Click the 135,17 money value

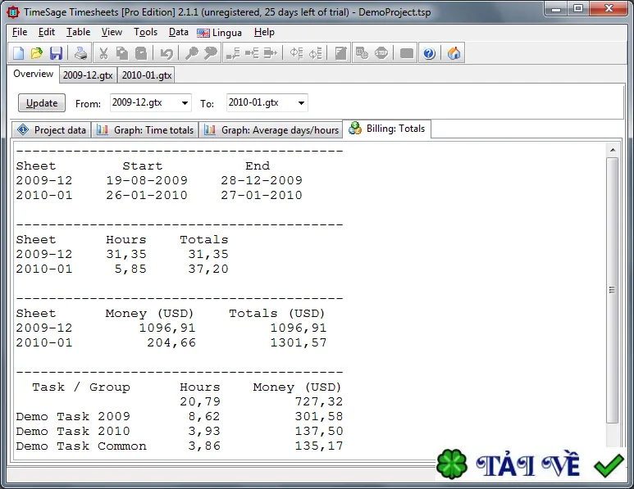point(318,446)
